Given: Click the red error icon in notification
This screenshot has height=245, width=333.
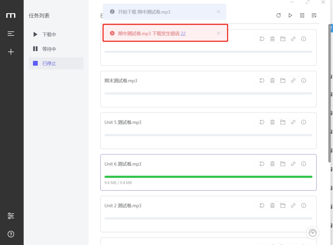Looking at the screenshot, I should point(112,33).
